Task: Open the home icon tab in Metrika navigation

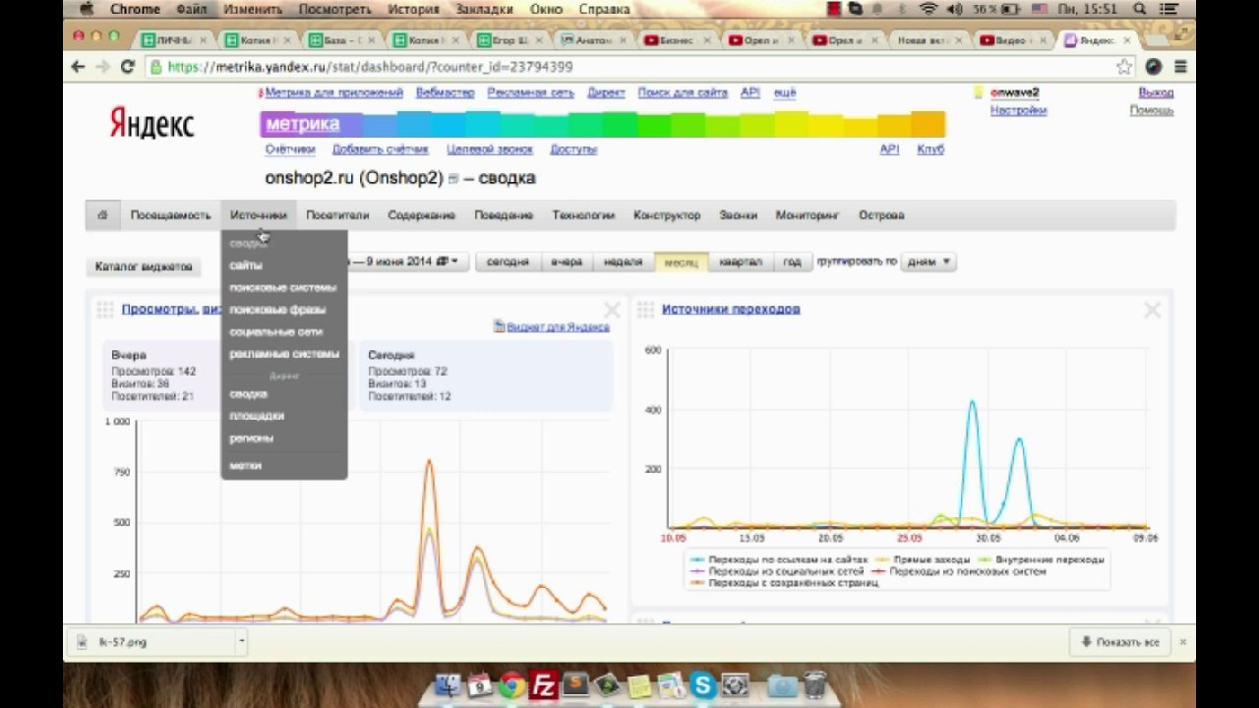Action: [x=102, y=215]
